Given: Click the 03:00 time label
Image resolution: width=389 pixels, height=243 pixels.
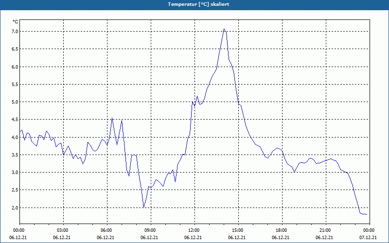Looking at the screenshot, I should (63, 230).
